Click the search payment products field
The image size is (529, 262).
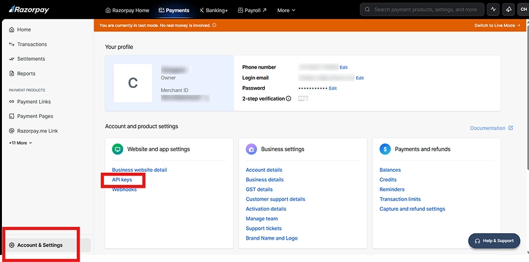coord(422,10)
